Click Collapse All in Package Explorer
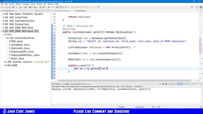This screenshot has width=203, height=114. (37, 11)
